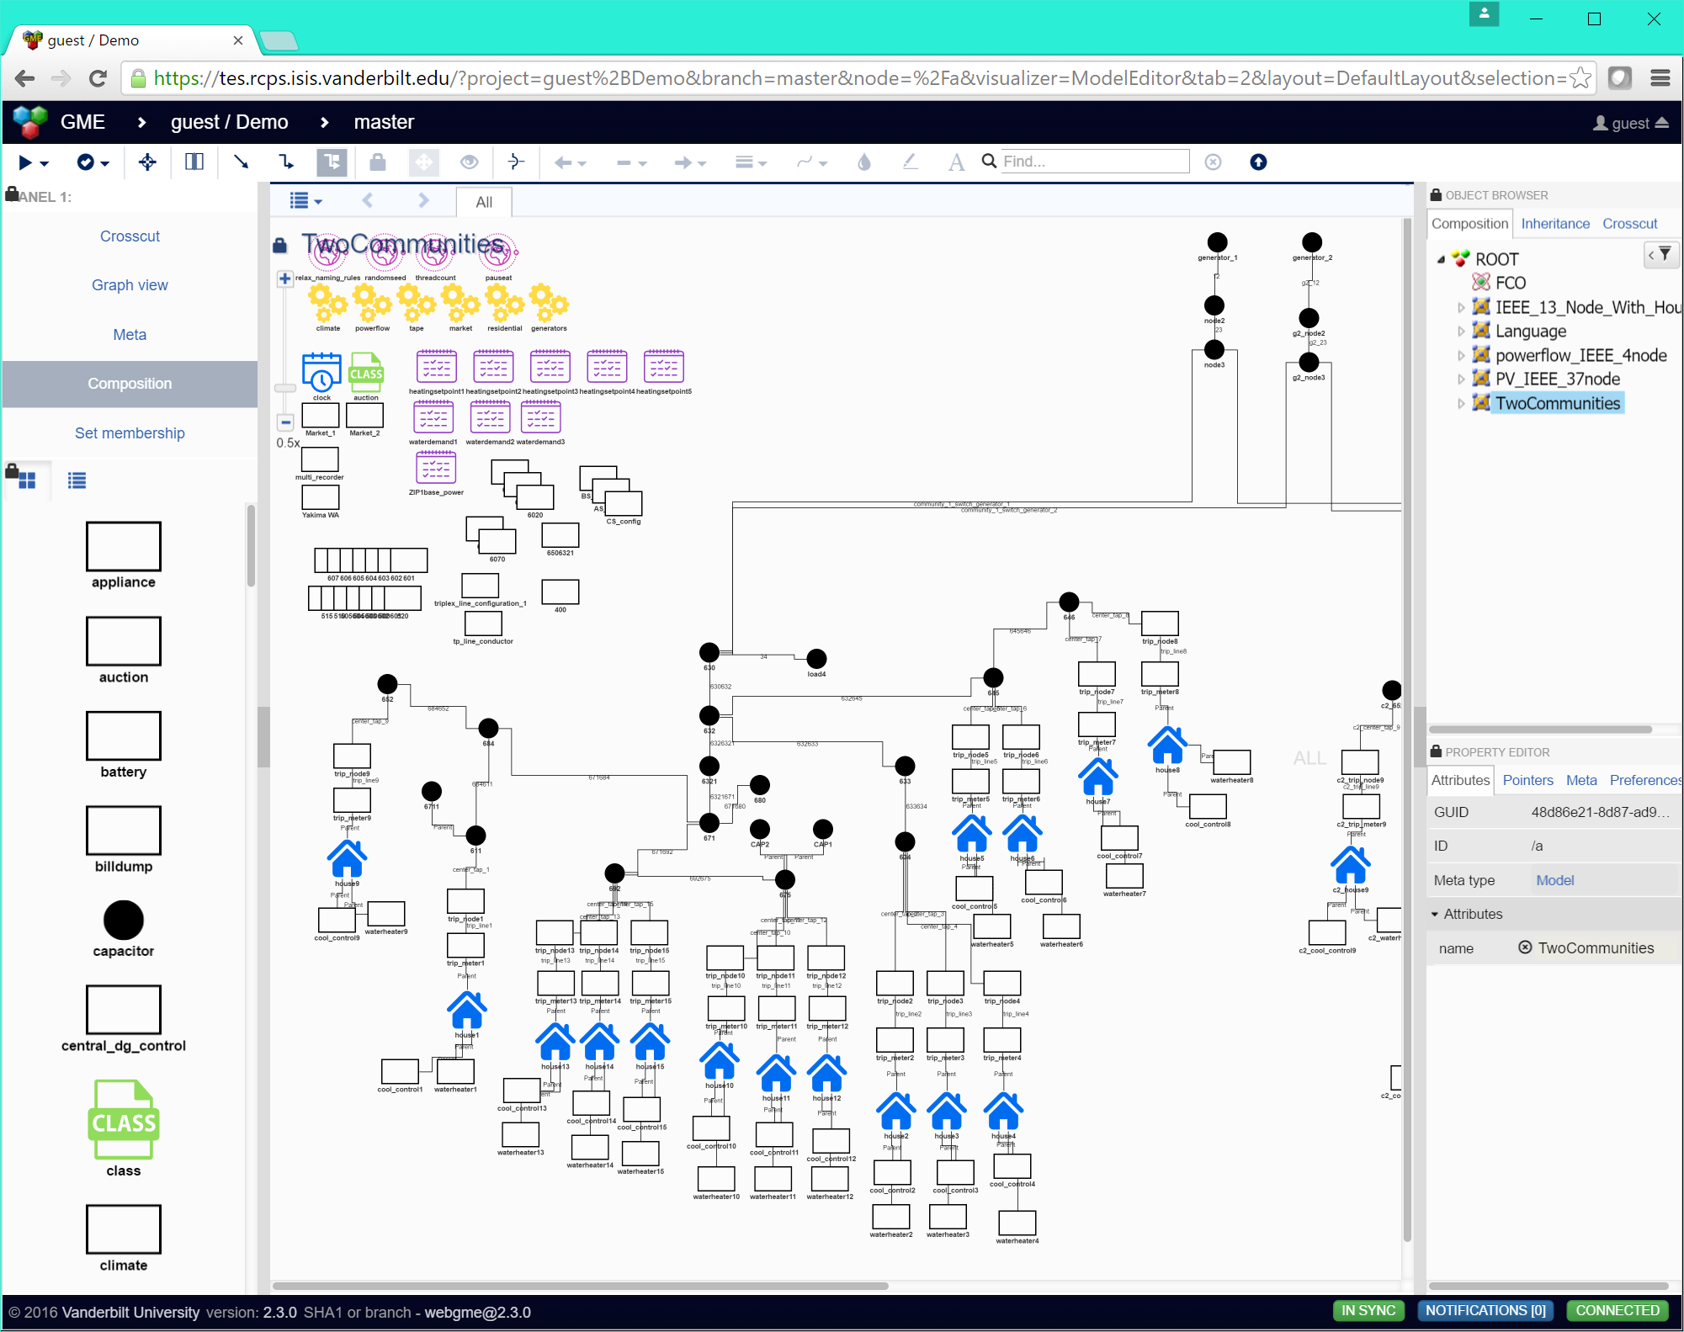The width and height of the screenshot is (1684, 1332).
Task: Click into the Find search field
Action: 1094,162
